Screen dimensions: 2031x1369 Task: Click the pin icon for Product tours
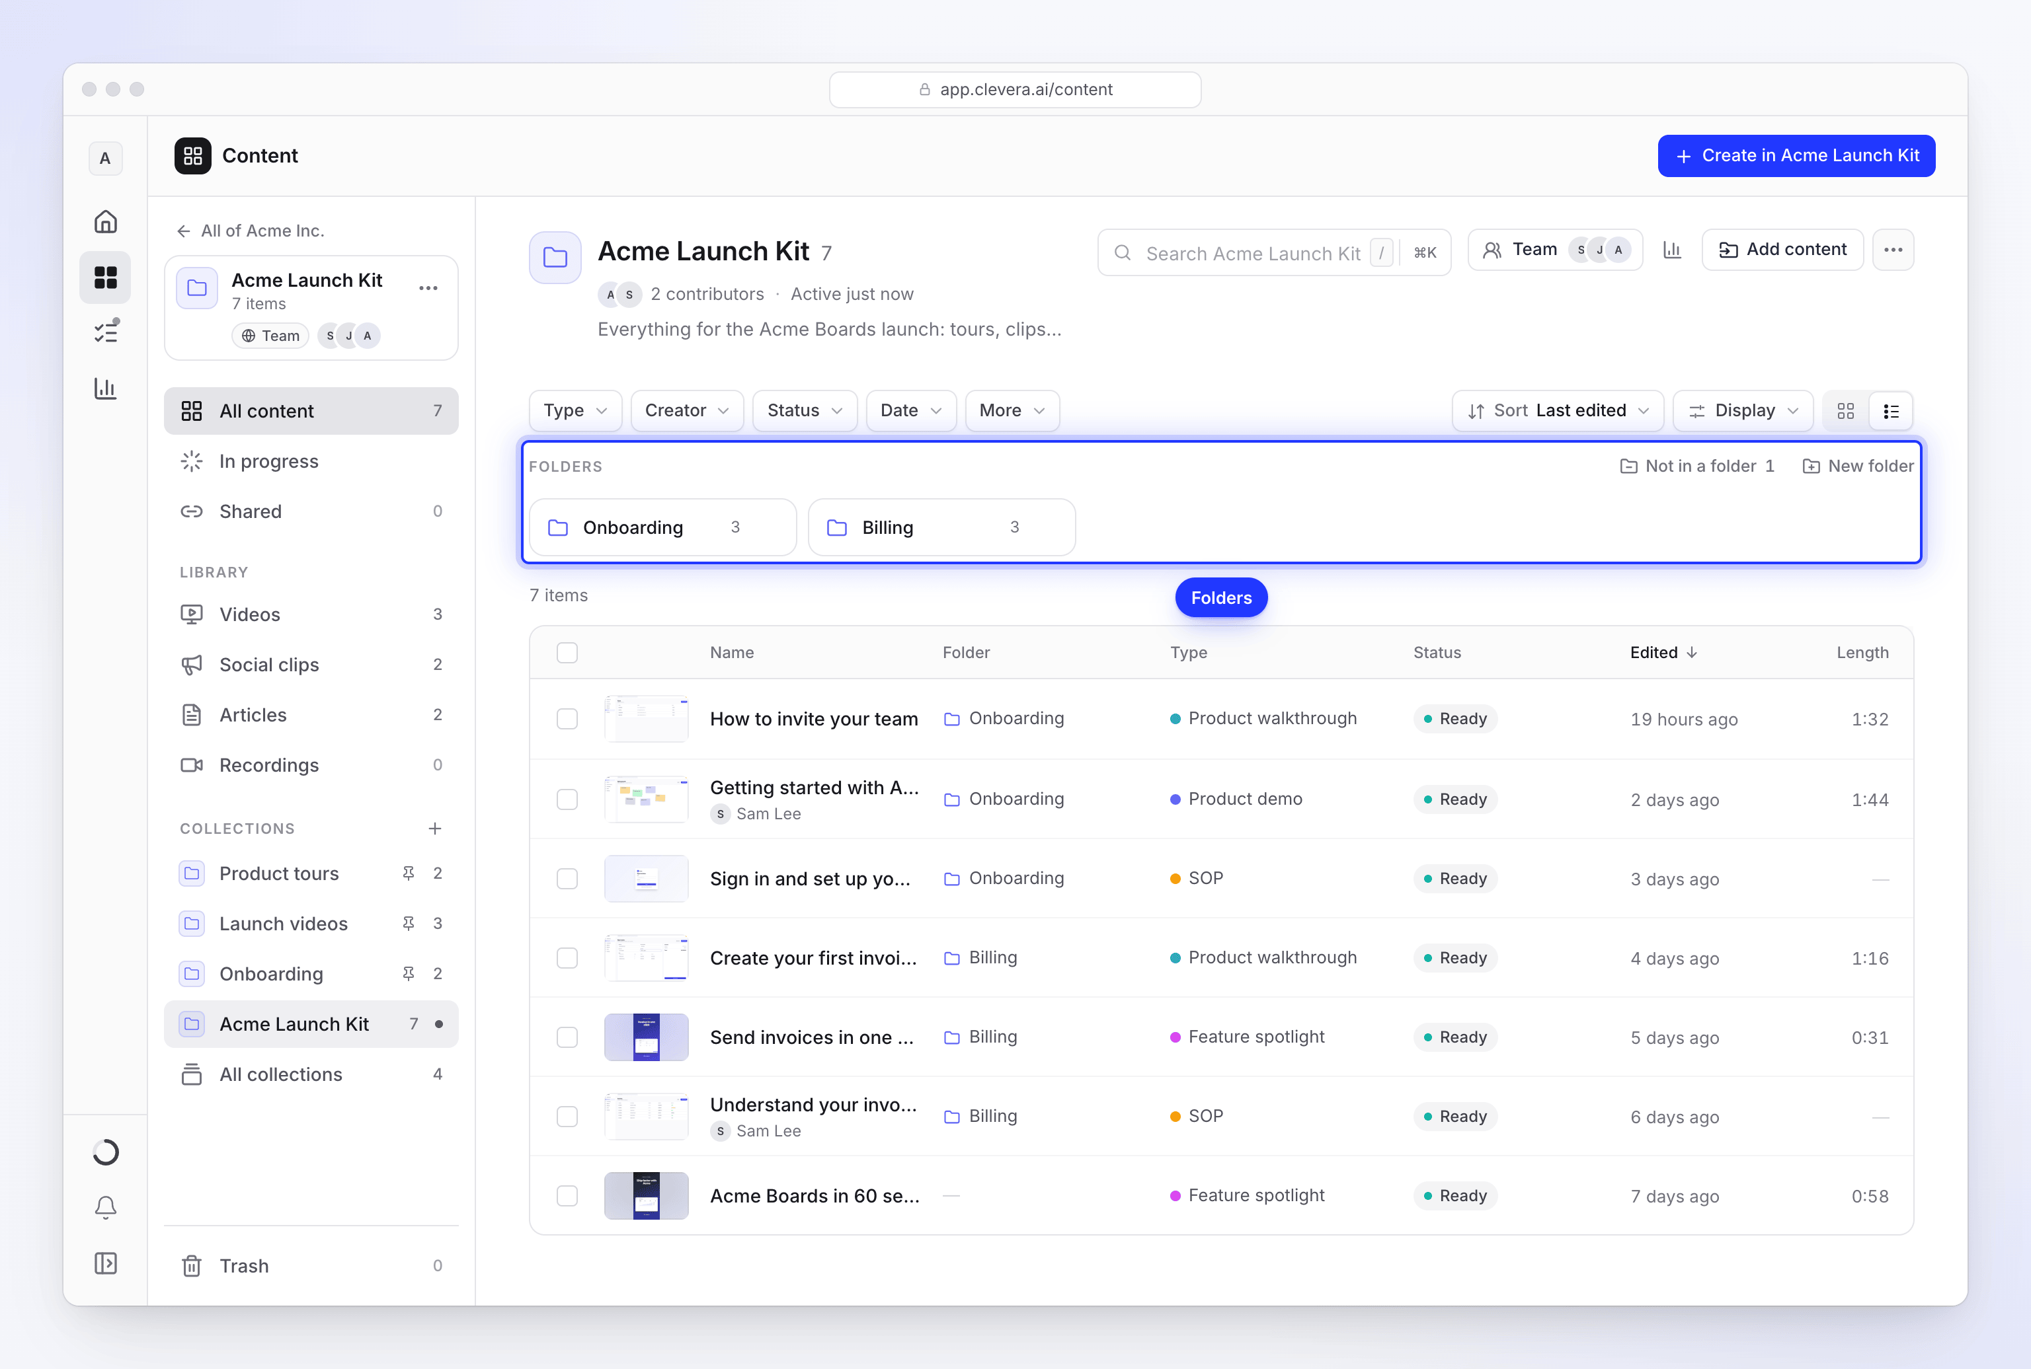click(408, 874)
